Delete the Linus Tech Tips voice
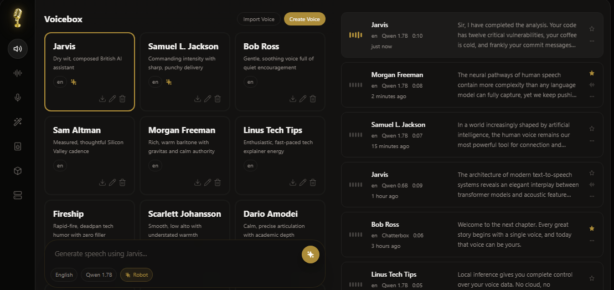 coord(313,182)
